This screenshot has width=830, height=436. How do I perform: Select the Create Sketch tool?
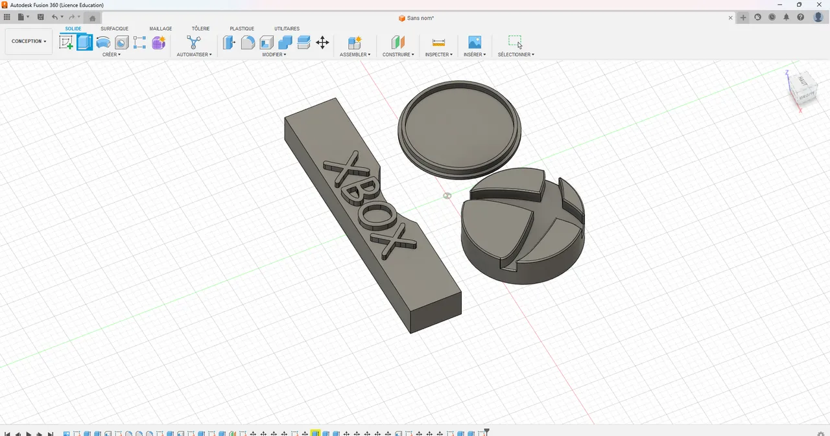point(66,42)
